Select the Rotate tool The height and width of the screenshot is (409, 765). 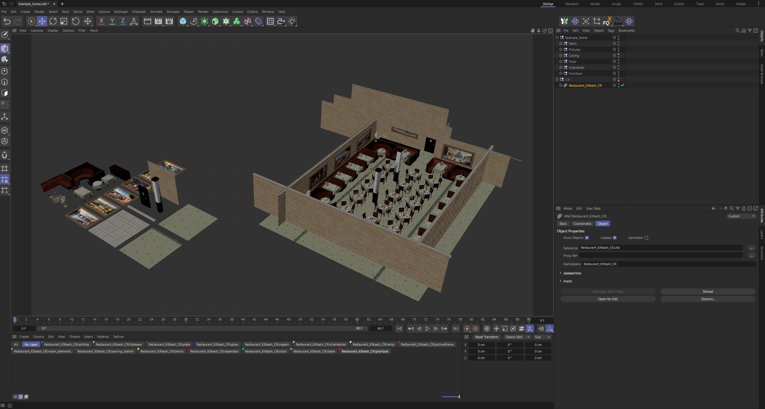tap(53, 21)
